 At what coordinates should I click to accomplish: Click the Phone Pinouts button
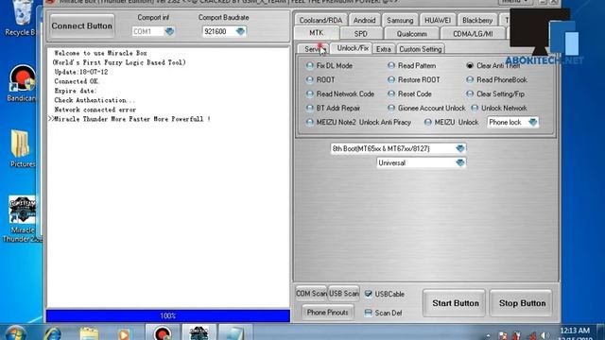point(327,313)
